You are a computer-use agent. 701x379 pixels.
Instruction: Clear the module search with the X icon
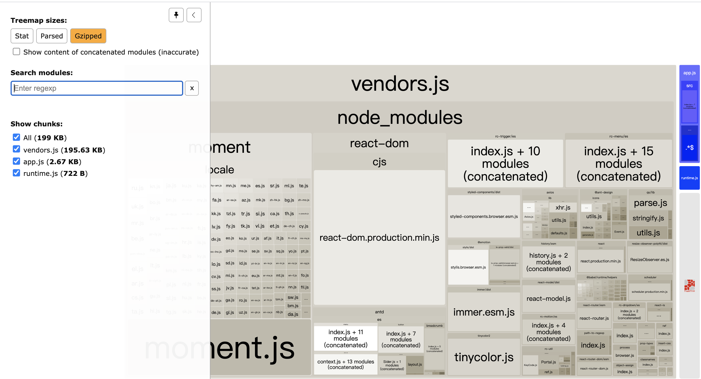tap(192, 88)
